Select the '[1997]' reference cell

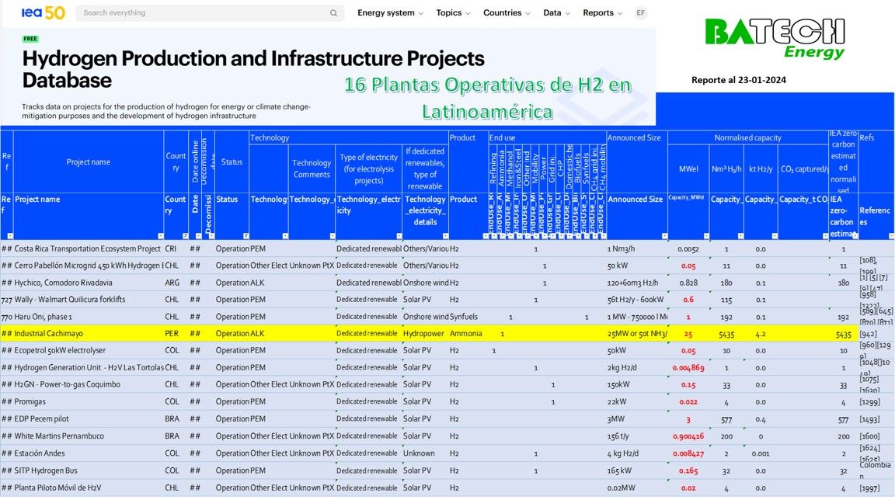(876, 488)
